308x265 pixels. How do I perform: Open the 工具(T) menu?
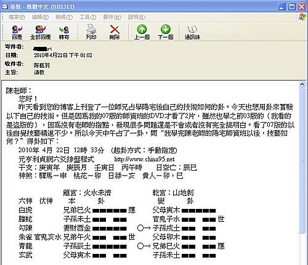[x=88, y=17]
